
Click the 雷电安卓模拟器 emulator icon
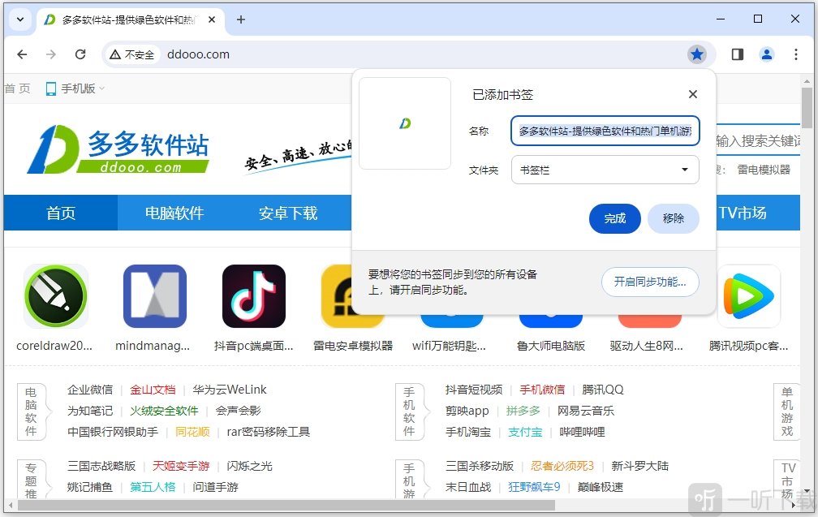[x=352, y=295]
